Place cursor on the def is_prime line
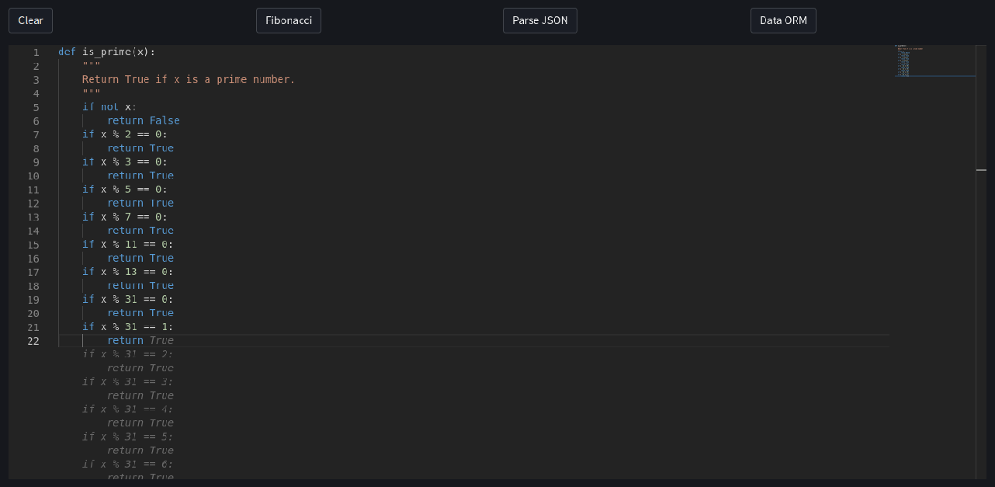Image resolution: width=995 pixels, height=487 pixels. (105, 51)
